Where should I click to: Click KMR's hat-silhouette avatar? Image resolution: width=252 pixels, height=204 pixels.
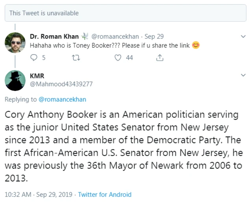pyautogui.click(x=15, y=81)
